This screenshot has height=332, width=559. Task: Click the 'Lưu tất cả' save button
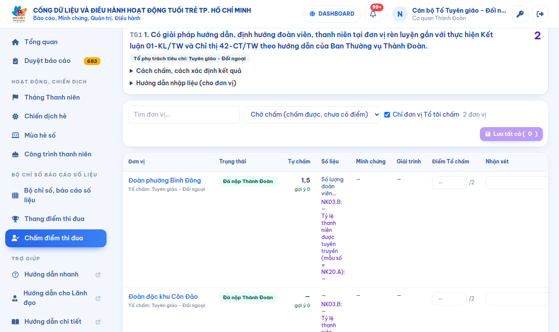click(511, 134)
